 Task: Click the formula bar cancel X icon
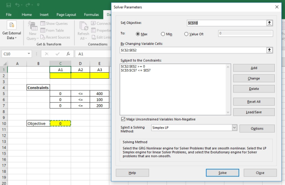46,54
